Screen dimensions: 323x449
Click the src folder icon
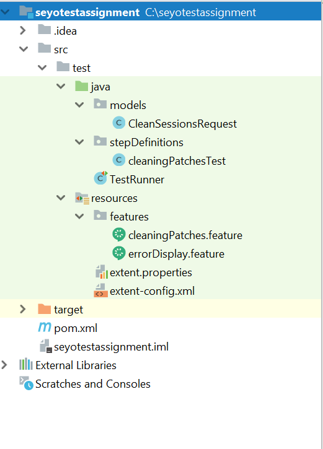click(45, 48)
